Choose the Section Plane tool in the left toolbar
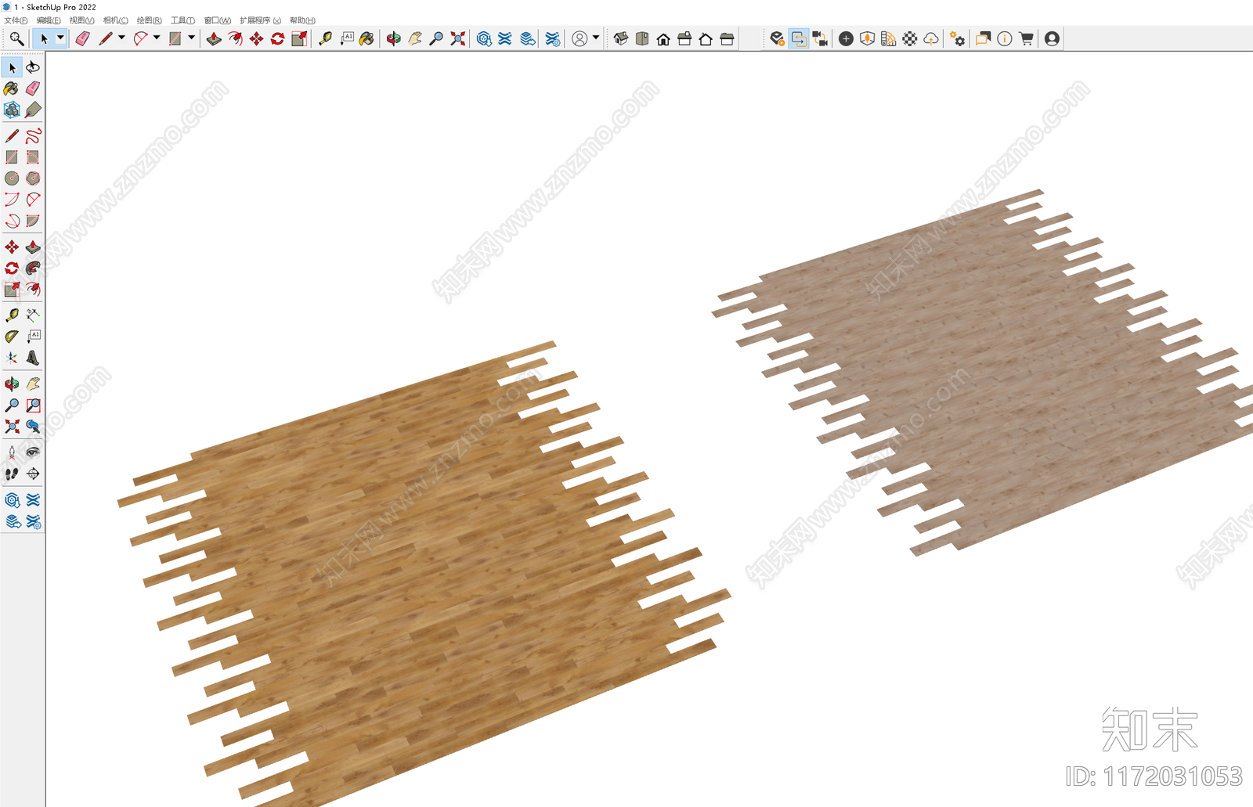1253x807 pixels. (33, 474)
